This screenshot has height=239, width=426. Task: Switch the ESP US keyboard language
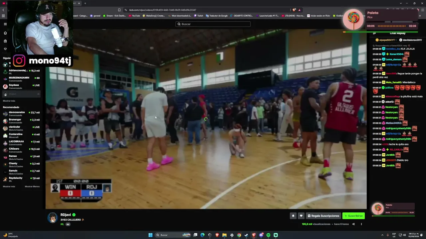394,235
